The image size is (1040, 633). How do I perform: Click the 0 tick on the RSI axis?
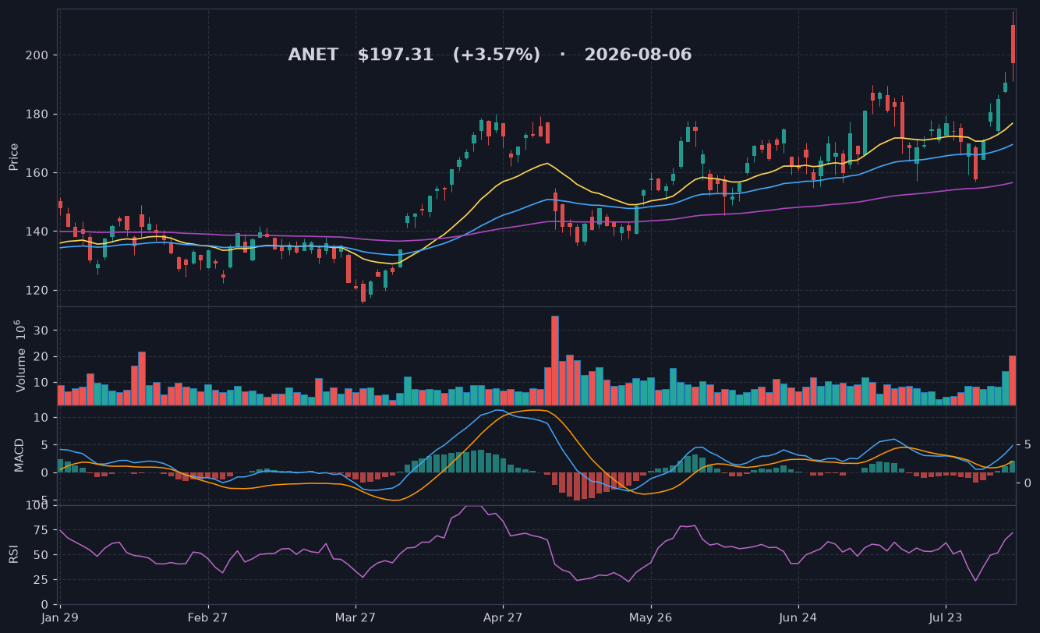coord(46,605)
